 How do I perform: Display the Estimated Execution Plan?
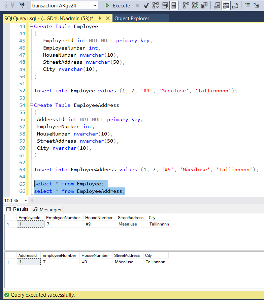tap(156, 5)
